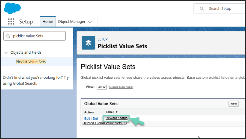The height and width of the screenshot is (139, 246).
Task: Open the View dropdown set to All
Action: click(102, 87)
